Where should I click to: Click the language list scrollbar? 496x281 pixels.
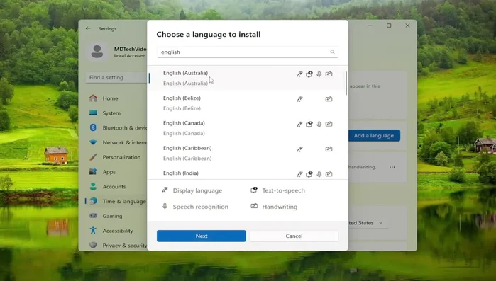[x=346, y=84]
